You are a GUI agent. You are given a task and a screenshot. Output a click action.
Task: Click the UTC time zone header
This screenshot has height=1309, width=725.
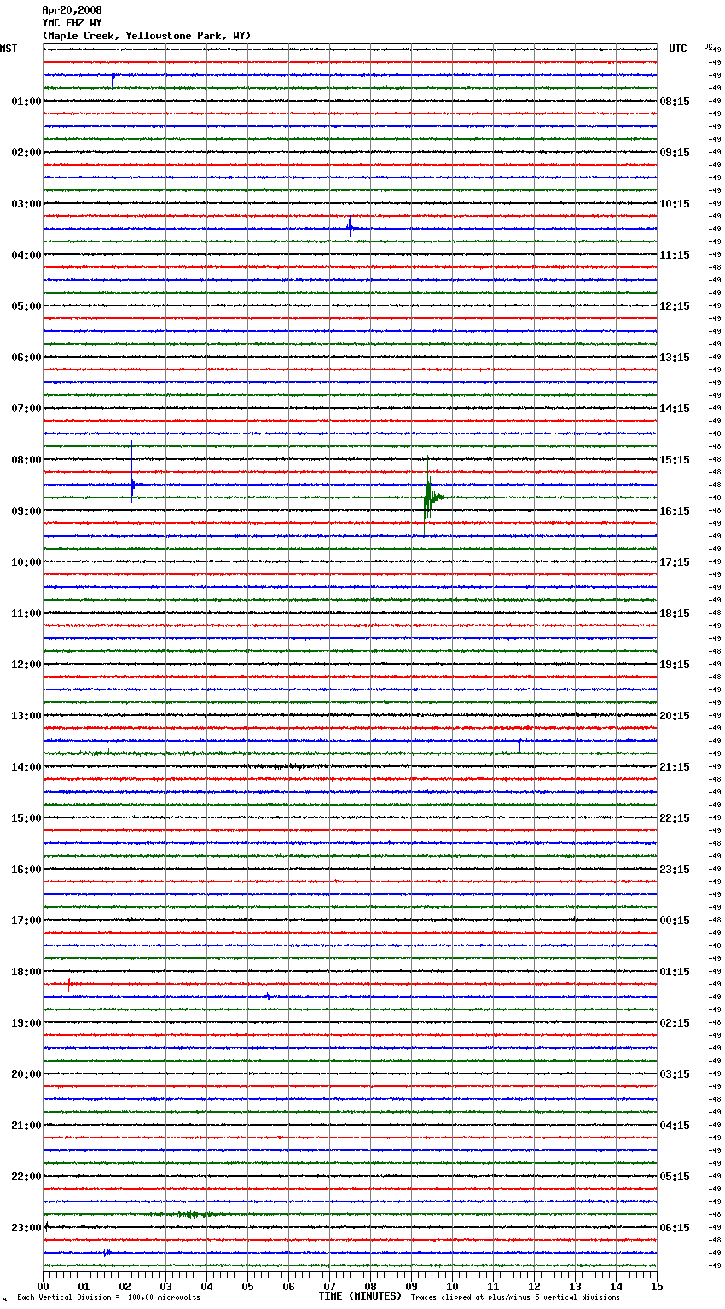pos(678,49)
